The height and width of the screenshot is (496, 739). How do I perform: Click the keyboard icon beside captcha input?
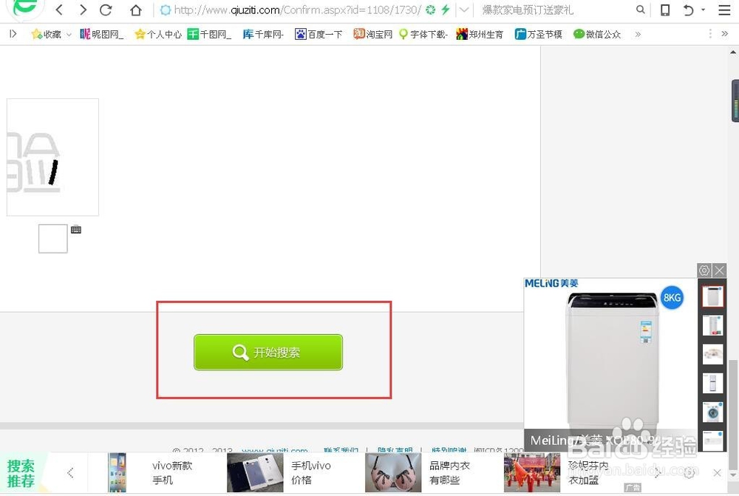click(x=76, y=228)
